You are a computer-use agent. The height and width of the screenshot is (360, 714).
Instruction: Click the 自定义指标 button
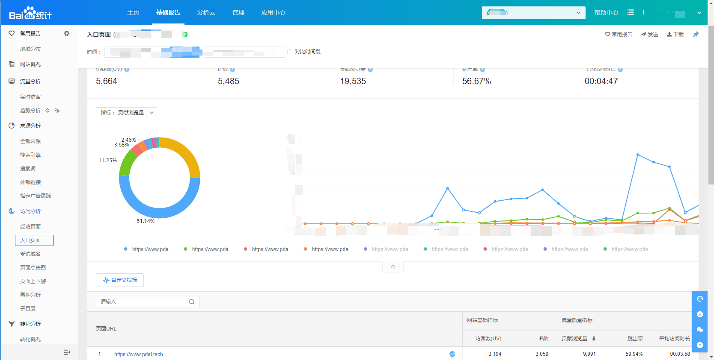pos(120,280)
